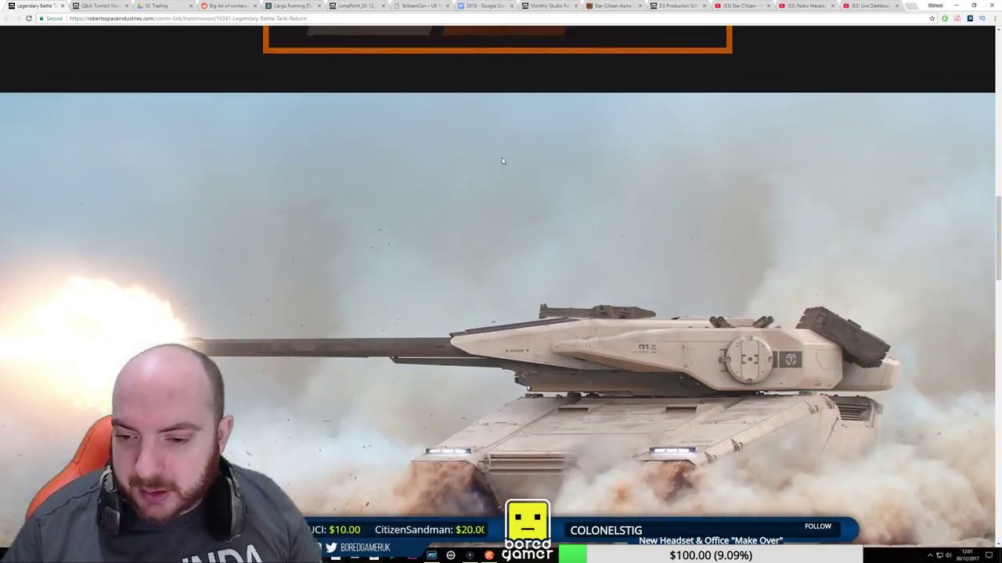Viewport: 1002px width, 563px height.
Task: Open the taskbar app with the blue icon
Action: pyautogui.click(x=431, y=555)
